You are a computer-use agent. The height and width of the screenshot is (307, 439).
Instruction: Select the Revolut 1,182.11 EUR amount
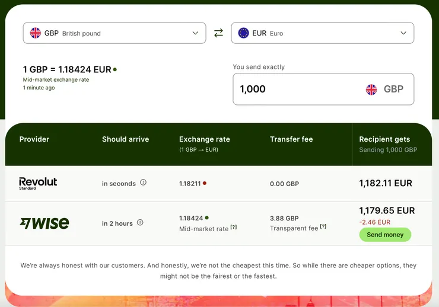tap(386, 184)
